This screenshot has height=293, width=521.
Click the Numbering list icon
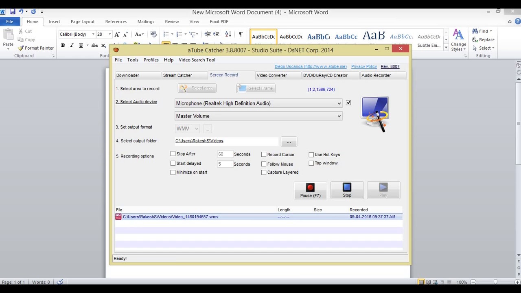tap(179, 35)
